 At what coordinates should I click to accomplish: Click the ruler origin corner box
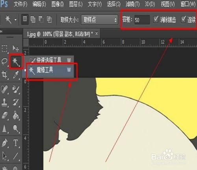click(x=26, y=43)
